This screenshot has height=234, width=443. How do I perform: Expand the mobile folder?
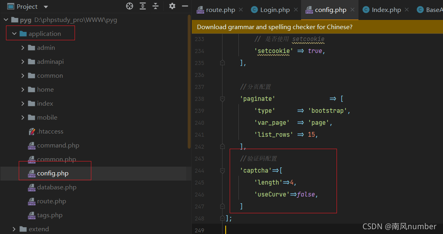tap(23, 117)
